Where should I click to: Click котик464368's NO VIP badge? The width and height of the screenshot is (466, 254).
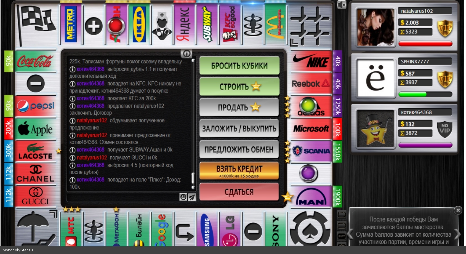tap(445, 129)
